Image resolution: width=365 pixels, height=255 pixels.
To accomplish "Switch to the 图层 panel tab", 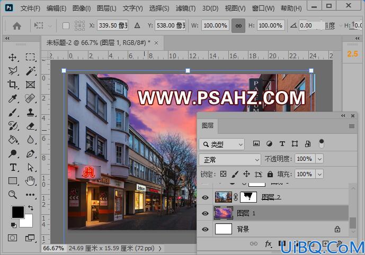I will (x=208, y=126).
